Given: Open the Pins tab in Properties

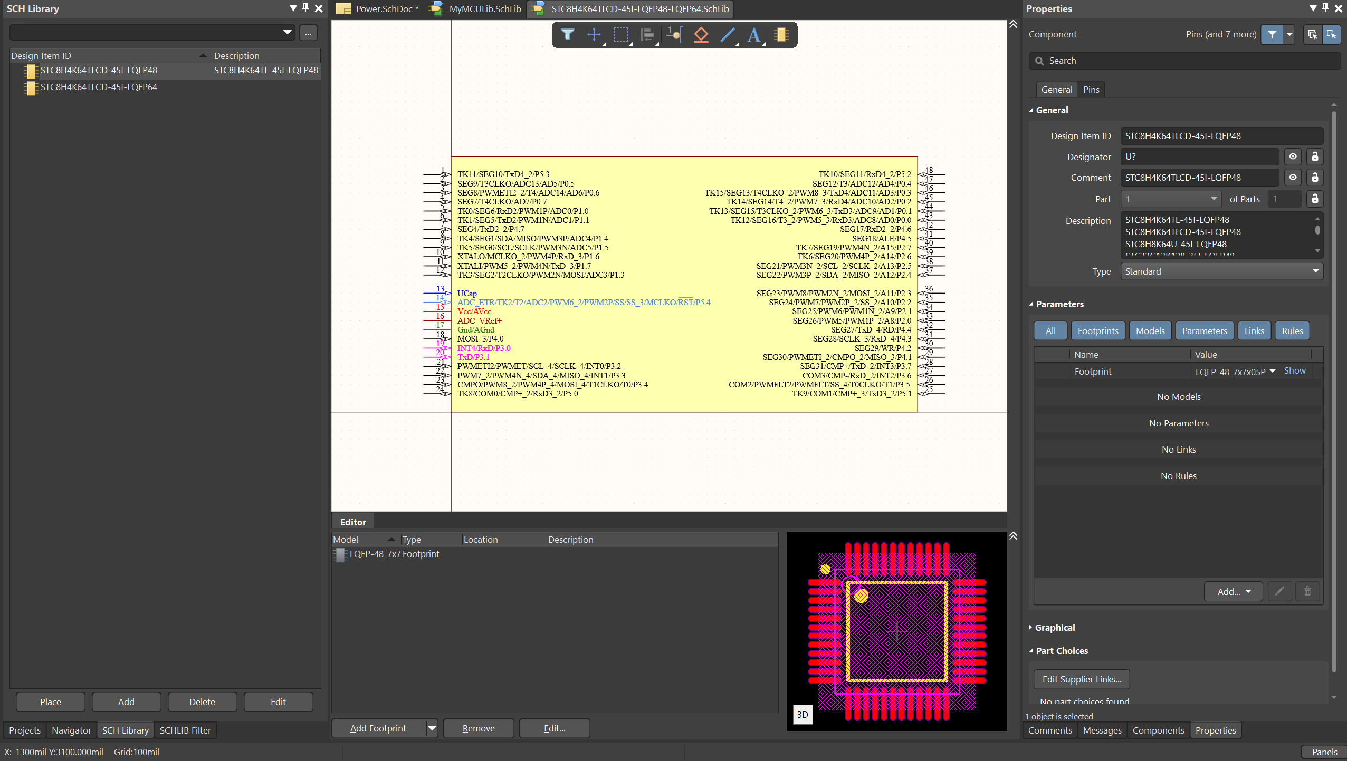Looking at the screenshot, I should click(1091, 90).
